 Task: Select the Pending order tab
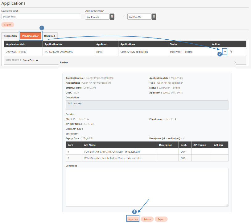(31, 36)
